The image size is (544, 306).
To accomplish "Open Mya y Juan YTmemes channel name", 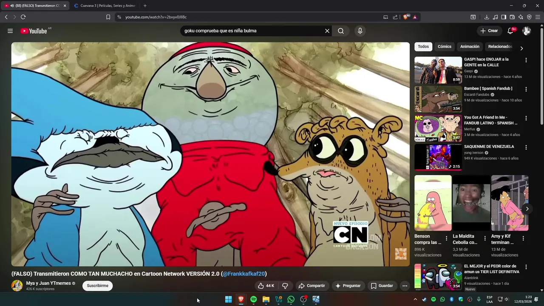I will [48, 283].
